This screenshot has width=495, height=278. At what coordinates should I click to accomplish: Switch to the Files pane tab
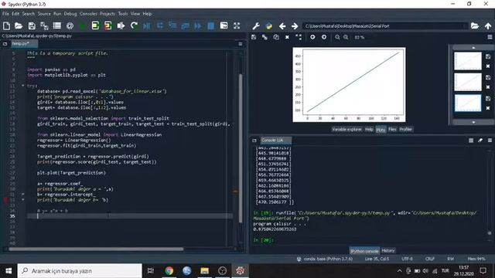point(392,129)
